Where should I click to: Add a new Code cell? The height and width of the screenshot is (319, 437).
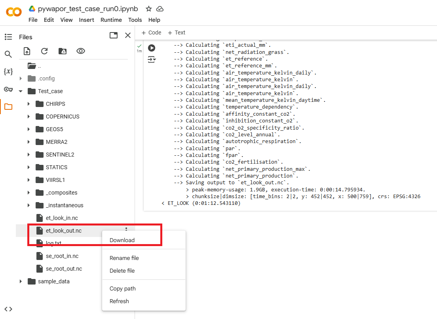coord(151,32)
